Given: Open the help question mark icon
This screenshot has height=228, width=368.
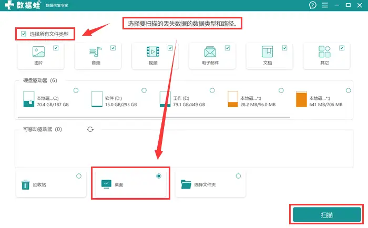Looking at the screenshot, I should coord(312,5).
